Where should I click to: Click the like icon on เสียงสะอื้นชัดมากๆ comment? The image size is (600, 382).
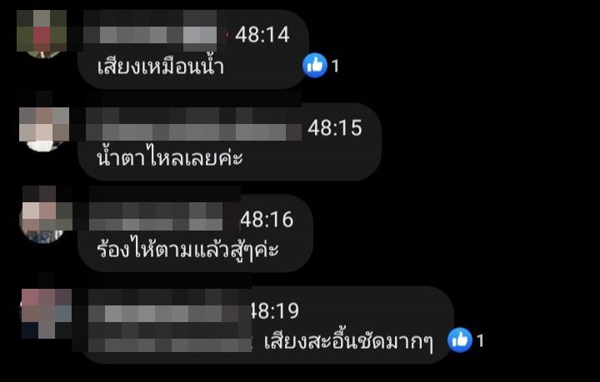pyautogui.click(x=459, y=340)
